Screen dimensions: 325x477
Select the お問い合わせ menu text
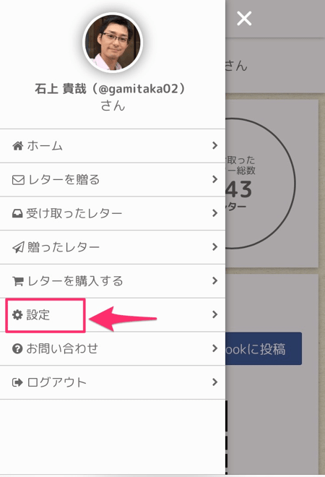[x=62, y=348]
